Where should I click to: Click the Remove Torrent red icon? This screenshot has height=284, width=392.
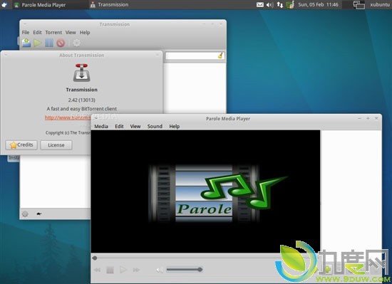point(61,43)
